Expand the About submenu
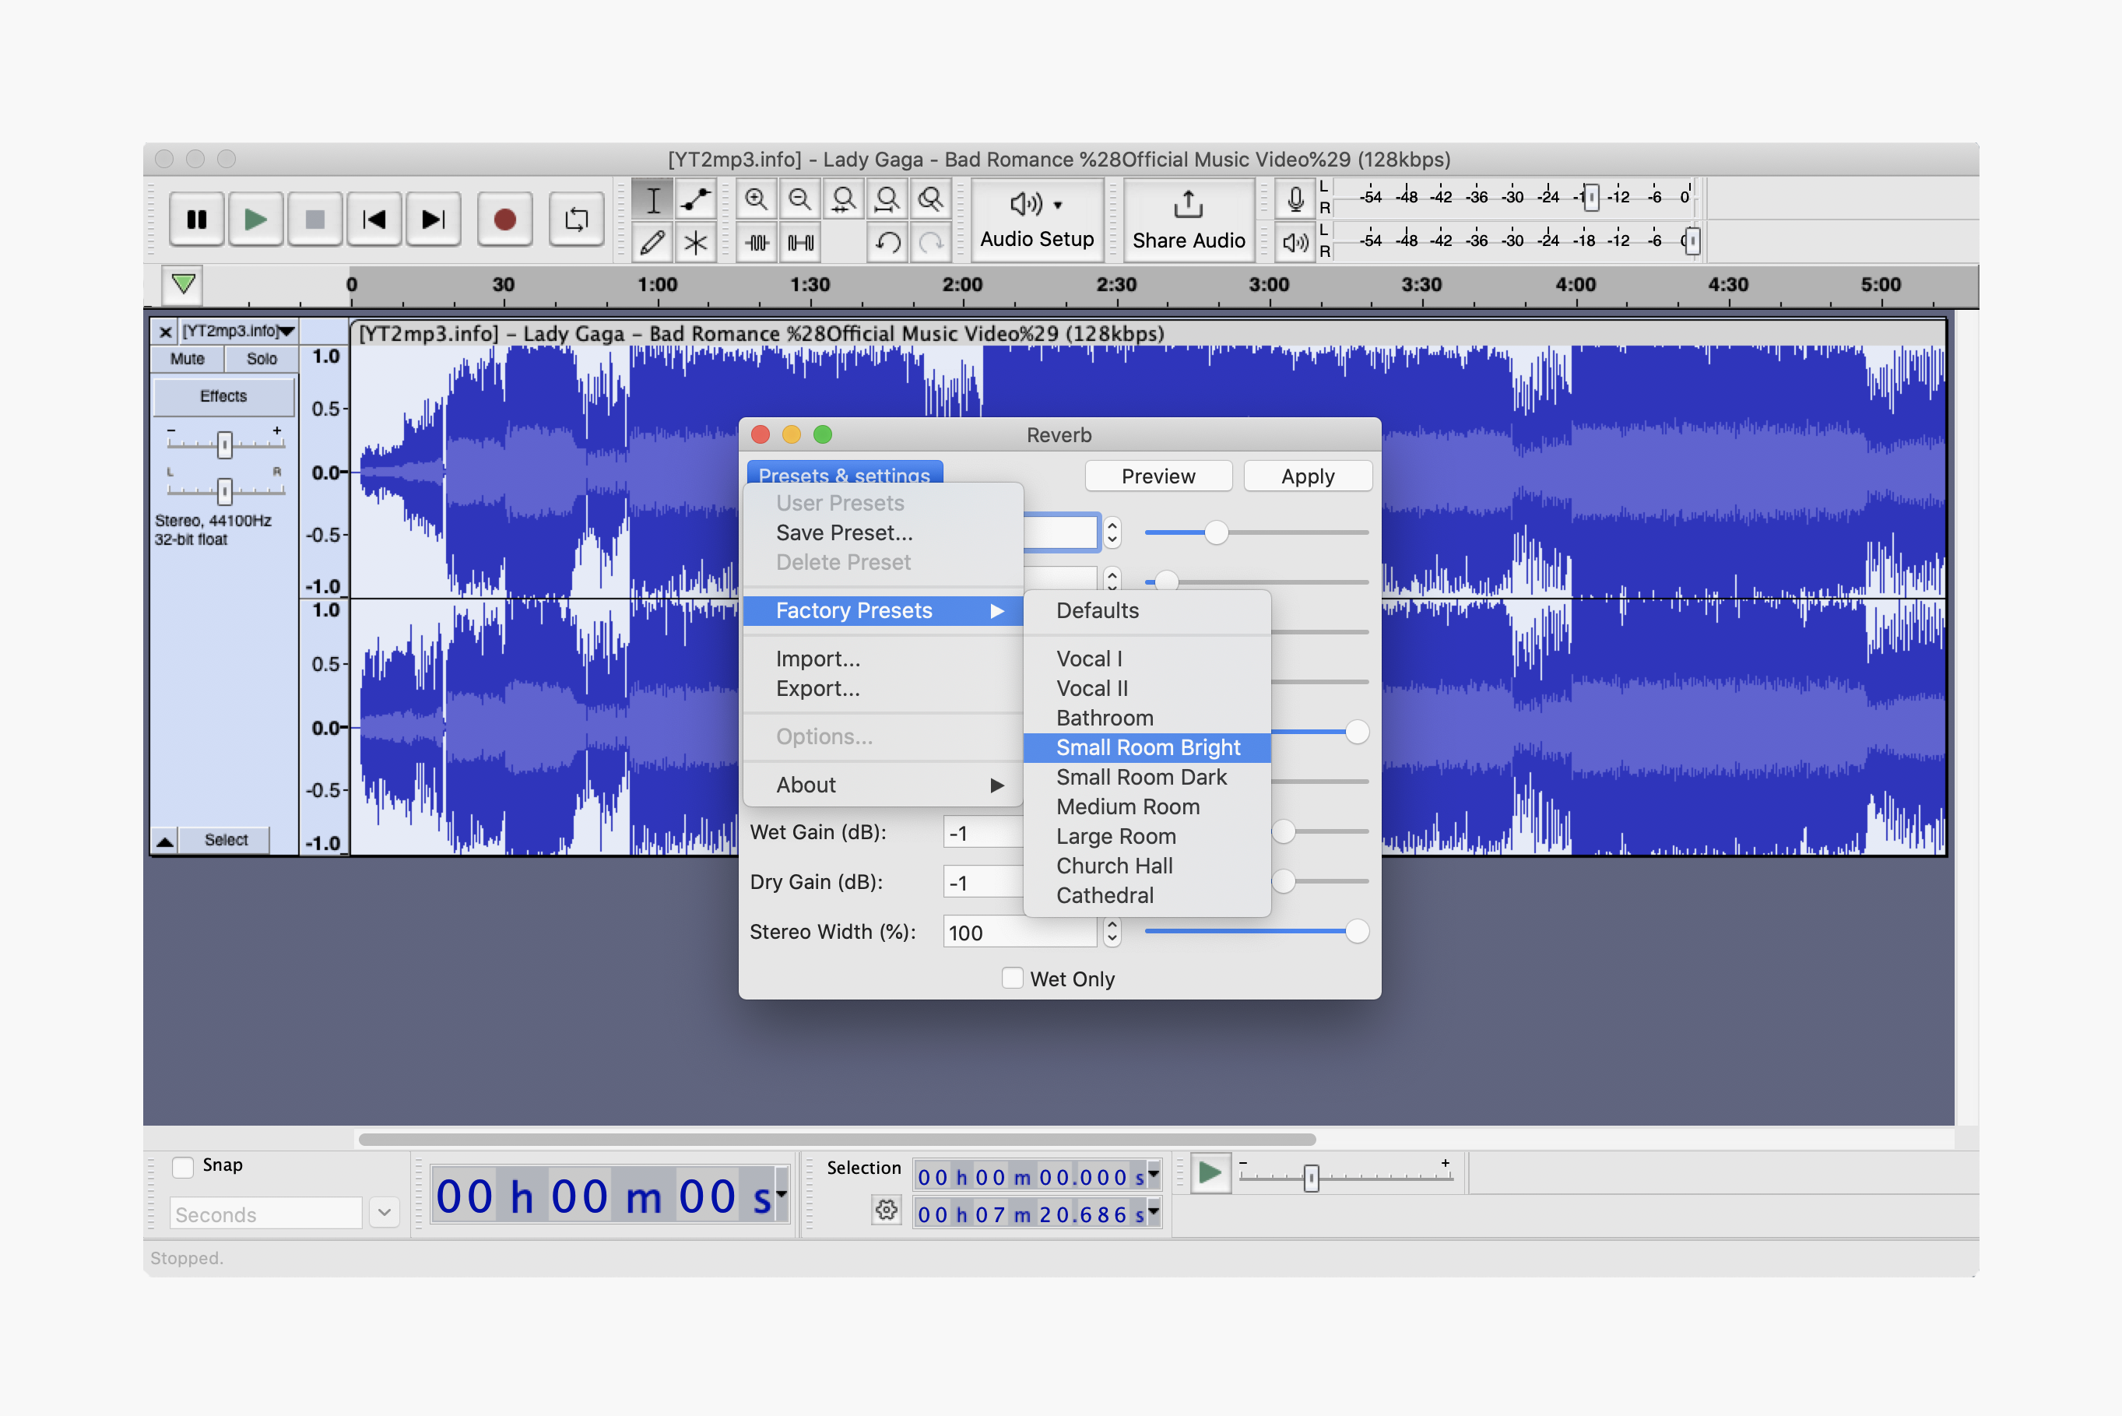This screenshot has width=2122, height=1416. point(883,785)
